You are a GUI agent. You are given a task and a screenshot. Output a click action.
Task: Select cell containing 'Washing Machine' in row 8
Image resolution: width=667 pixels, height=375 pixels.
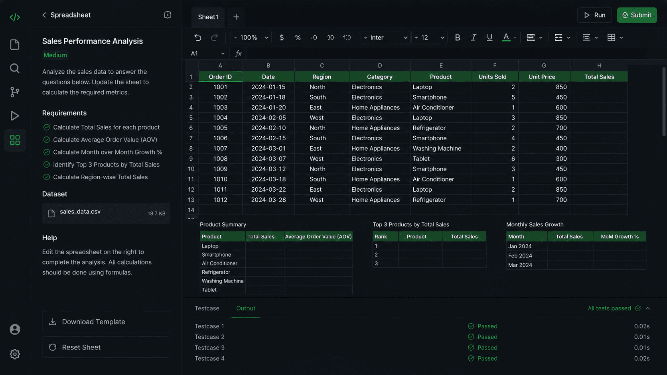441,148
